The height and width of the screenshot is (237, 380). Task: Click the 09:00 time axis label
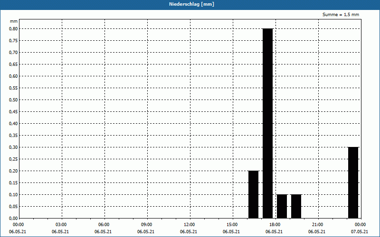(x=147, y=225)
